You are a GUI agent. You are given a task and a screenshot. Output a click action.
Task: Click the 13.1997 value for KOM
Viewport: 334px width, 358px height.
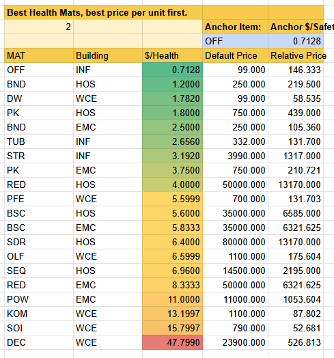[172, 314]
